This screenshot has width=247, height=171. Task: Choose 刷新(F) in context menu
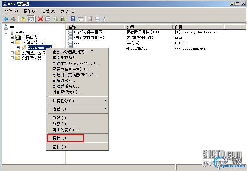[78, 124]
